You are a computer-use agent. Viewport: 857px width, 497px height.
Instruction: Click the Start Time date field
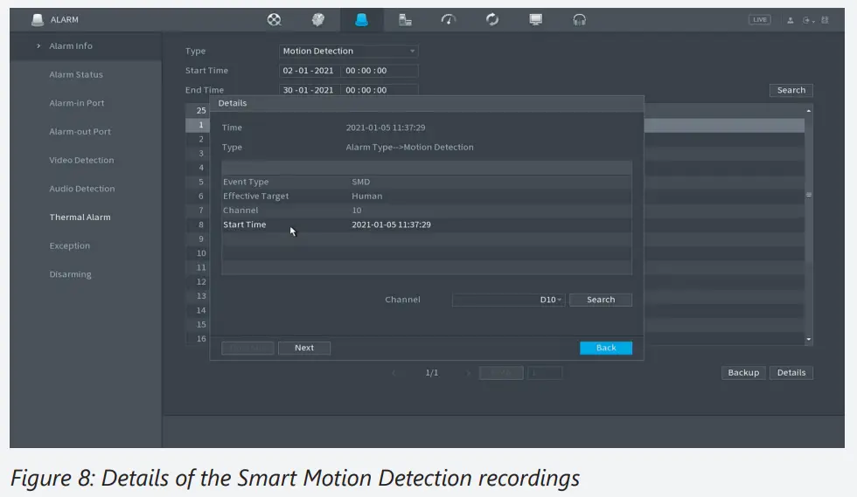(308, 71)
